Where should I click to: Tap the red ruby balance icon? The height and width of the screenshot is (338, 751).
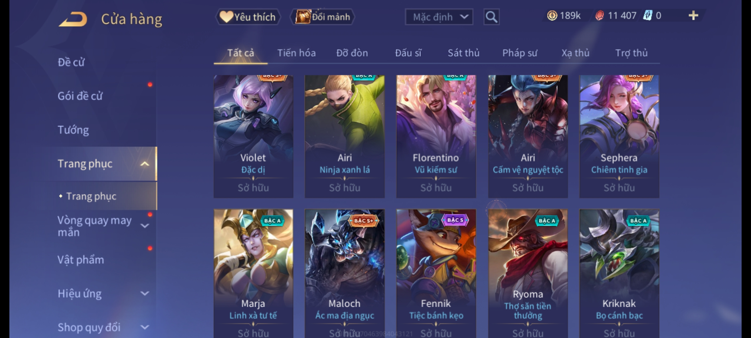point(599,16)
